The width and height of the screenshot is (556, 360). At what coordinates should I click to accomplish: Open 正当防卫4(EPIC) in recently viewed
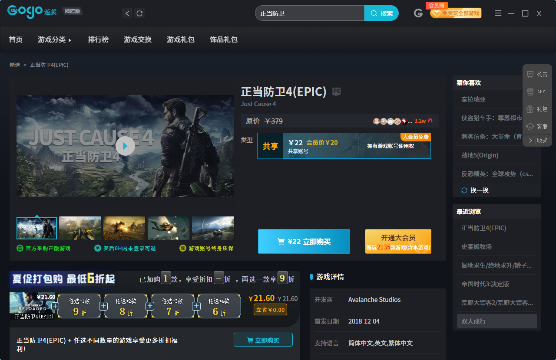tap(483, 228)
